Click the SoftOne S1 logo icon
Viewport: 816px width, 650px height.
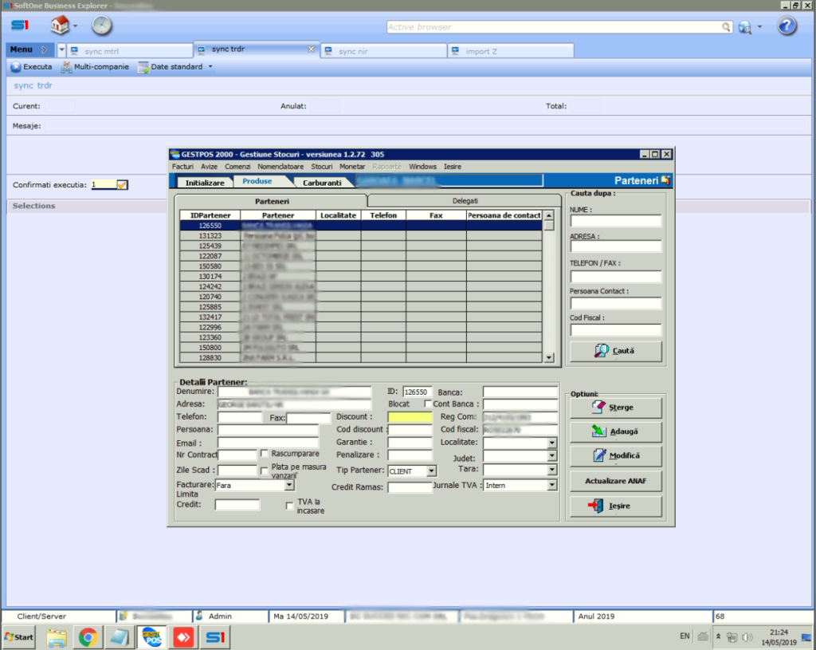[x=20, y=25]
